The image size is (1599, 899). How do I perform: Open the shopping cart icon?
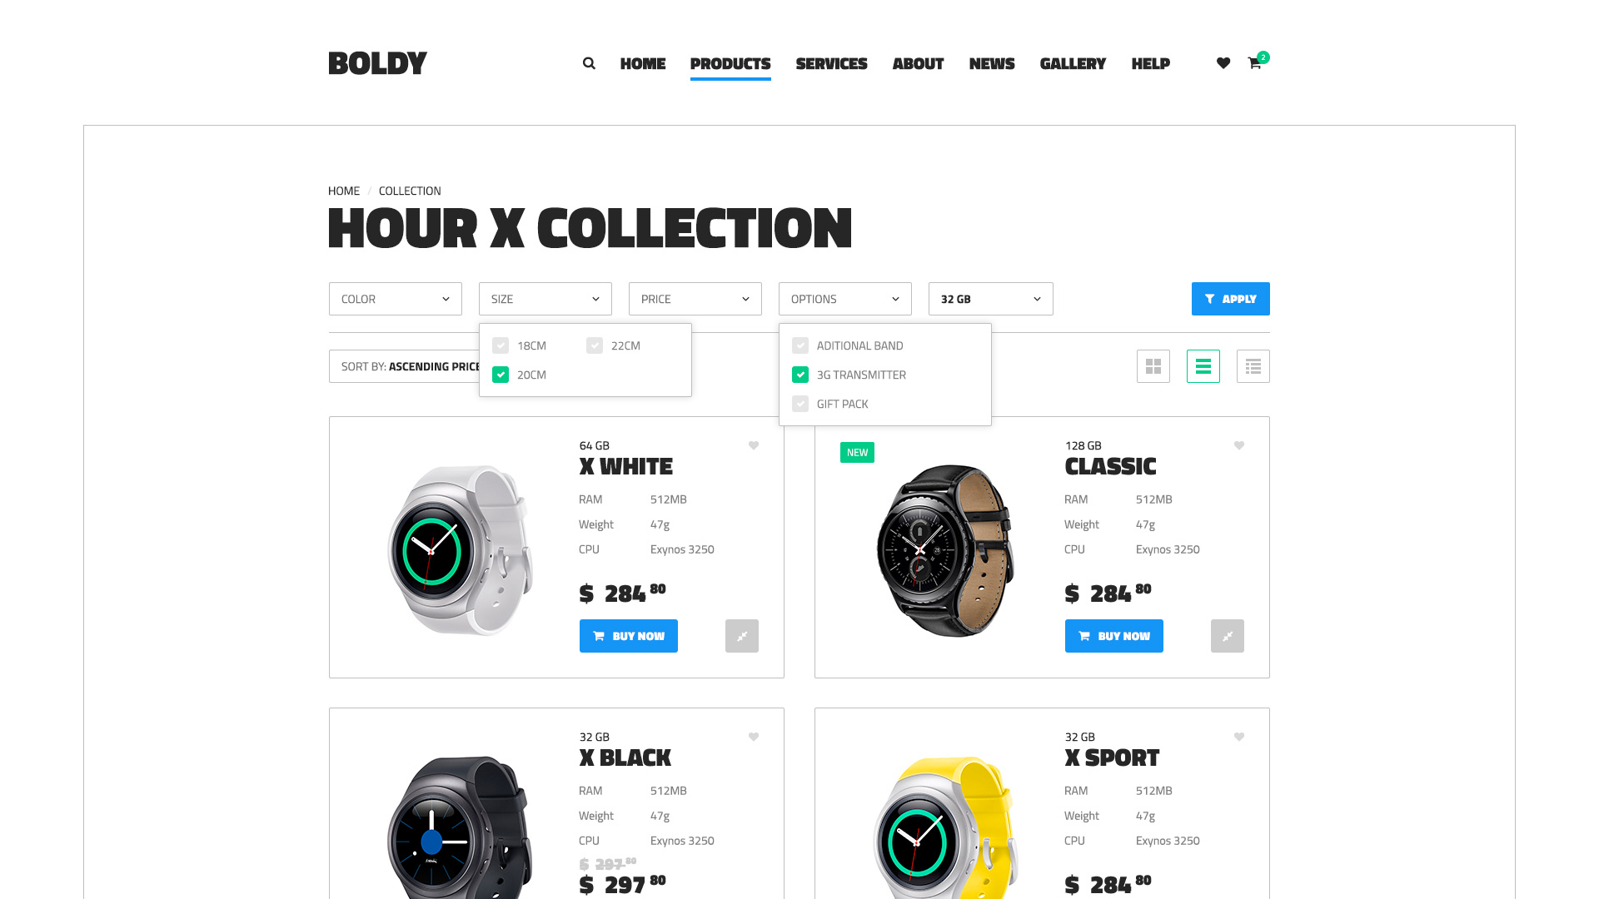pos(1255,63)
